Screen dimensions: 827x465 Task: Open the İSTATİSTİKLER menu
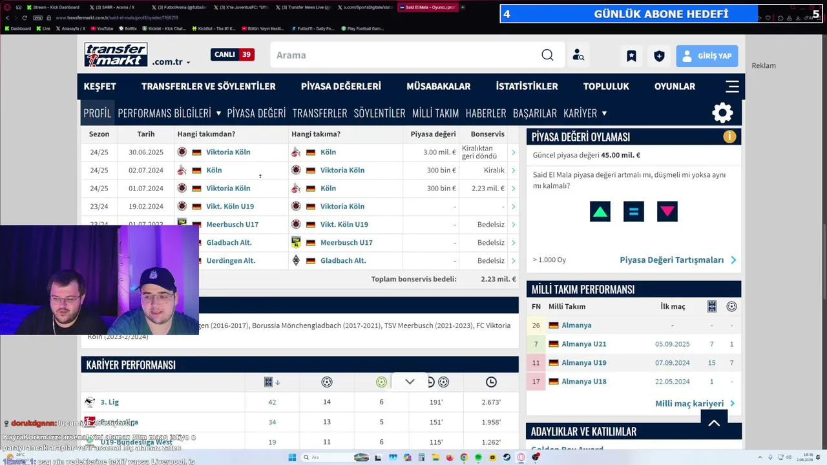(x=527, y=86)
